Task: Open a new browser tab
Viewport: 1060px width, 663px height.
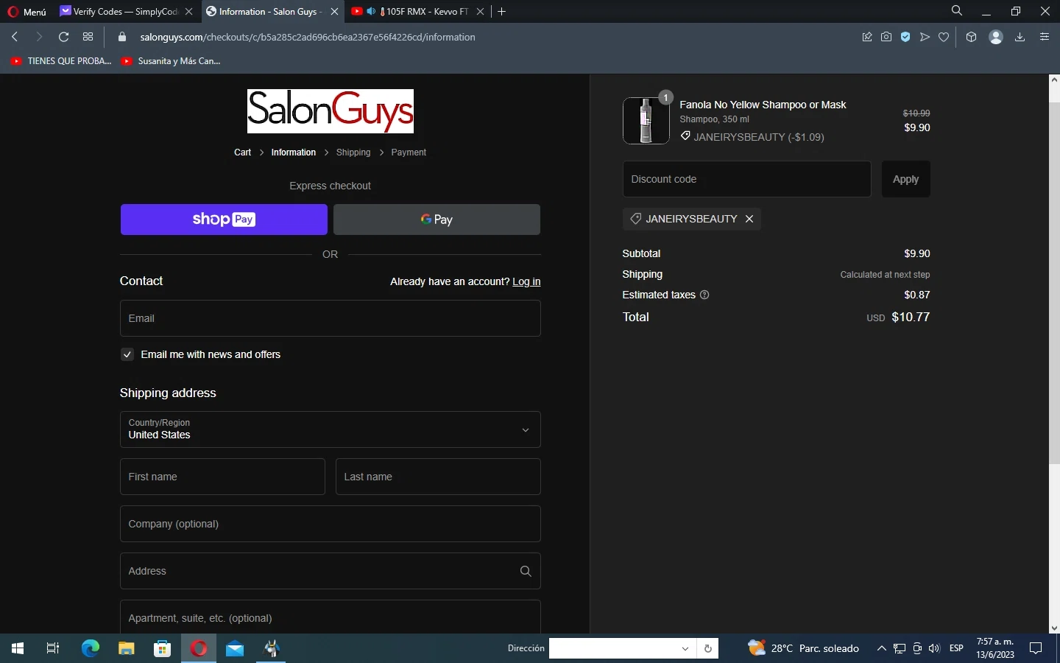Action: pyautogui.click(x=502, y=12)
